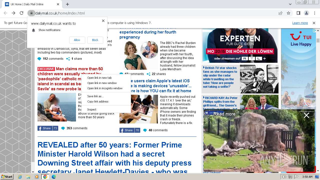The width and height of the screenshot is (320, 180).
Task: Close the floating video player
Action: pos(306,115)
